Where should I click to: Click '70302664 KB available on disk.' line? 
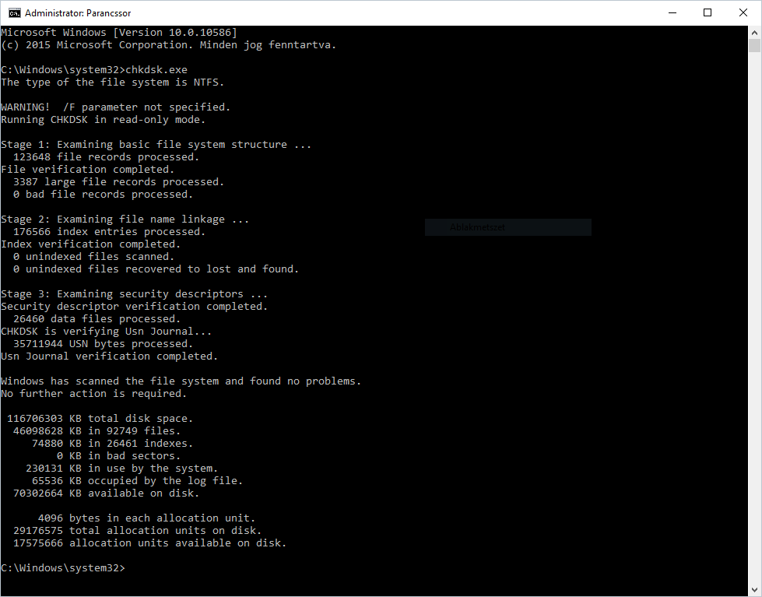pyautogui.click(x=106, y=493)
